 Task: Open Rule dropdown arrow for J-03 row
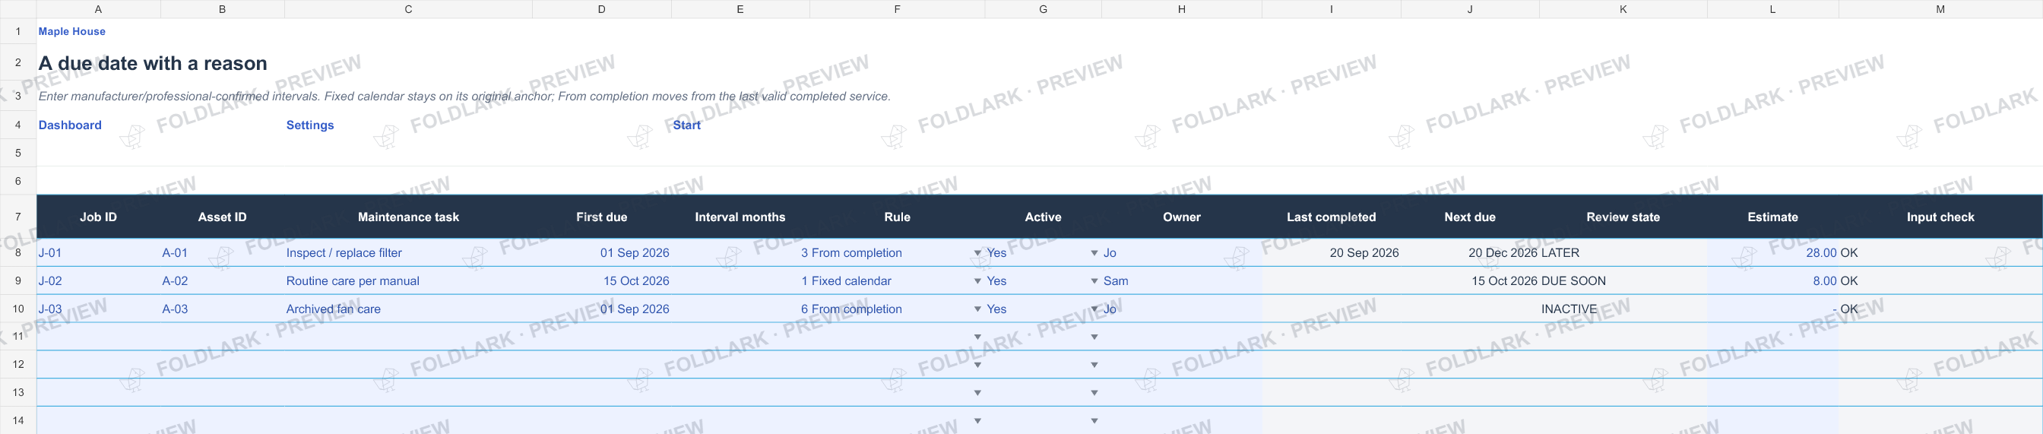coord(977,309)
